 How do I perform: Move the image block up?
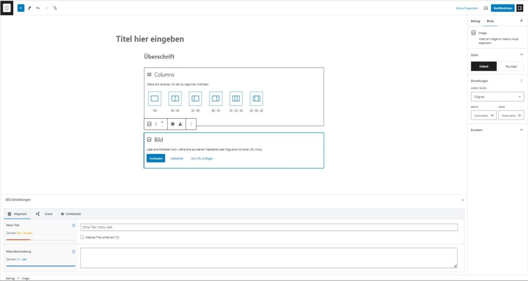(162, 122)
